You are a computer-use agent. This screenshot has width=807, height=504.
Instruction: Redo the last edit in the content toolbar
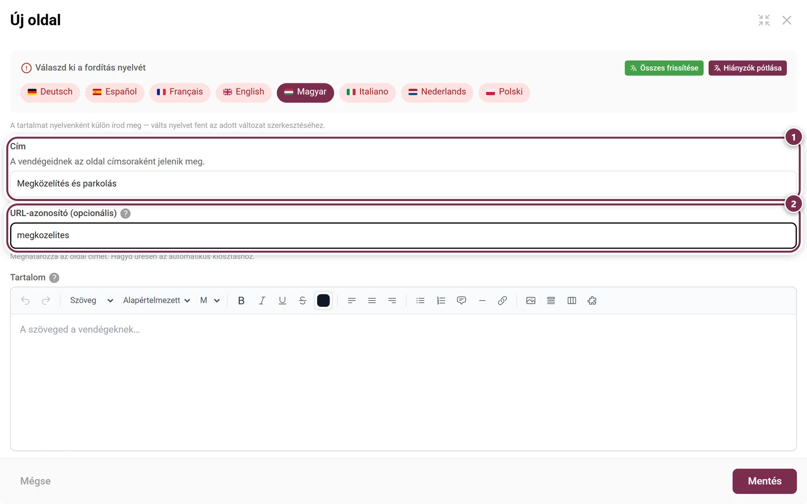[46, 301]
